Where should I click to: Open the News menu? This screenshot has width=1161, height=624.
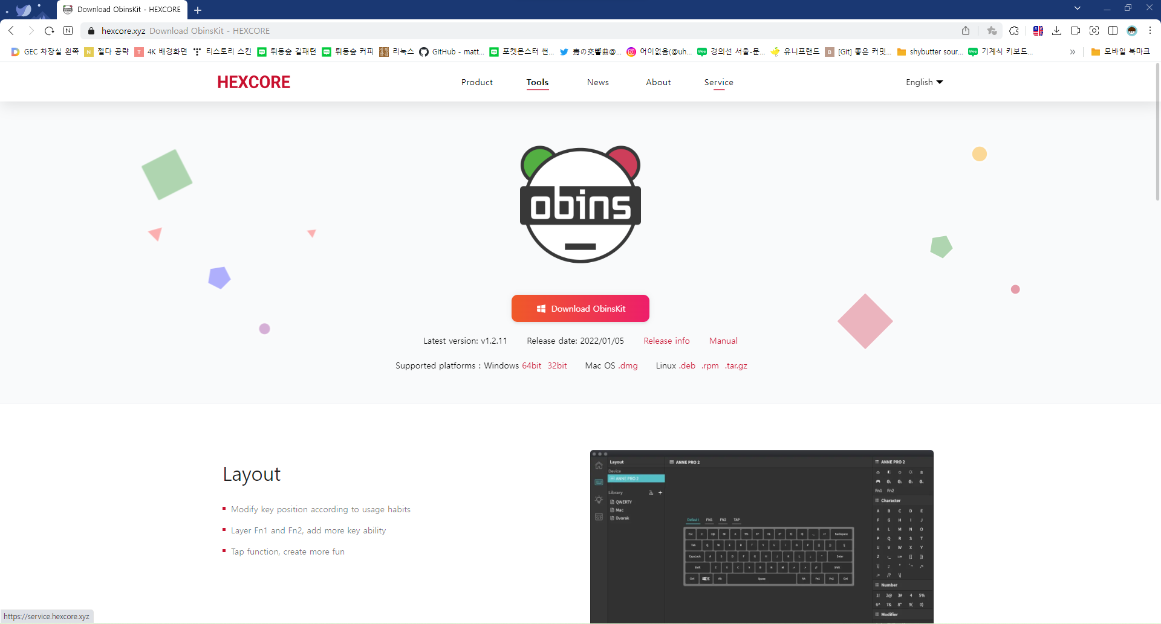[598, 82]
